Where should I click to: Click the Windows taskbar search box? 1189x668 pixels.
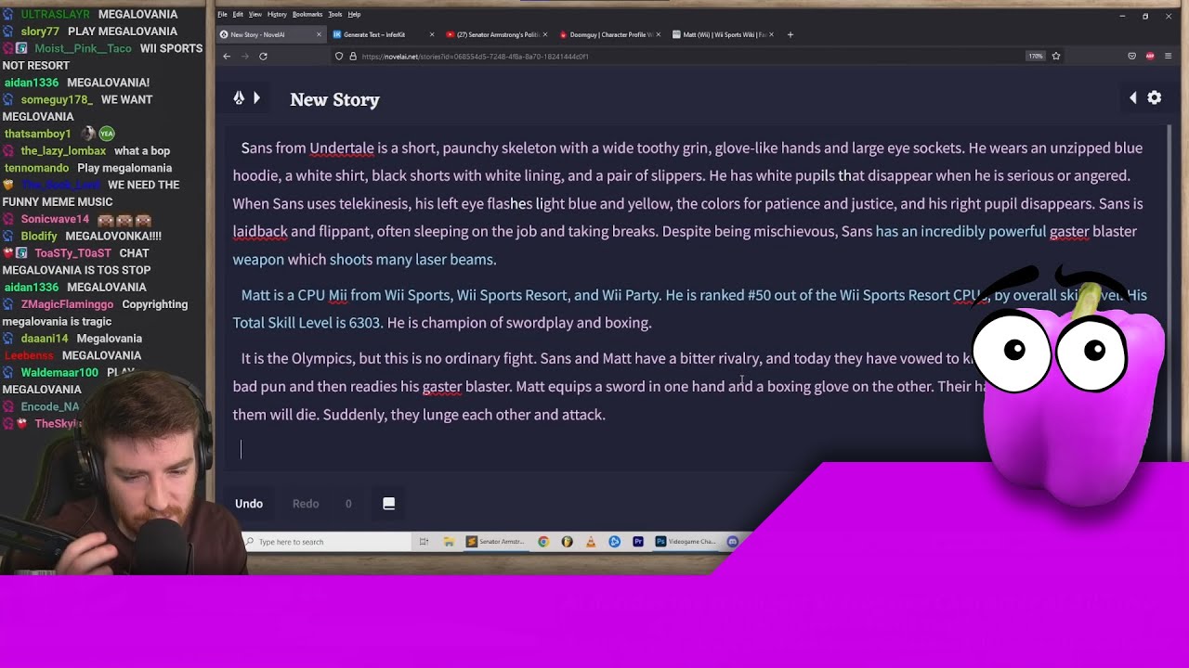327,542
